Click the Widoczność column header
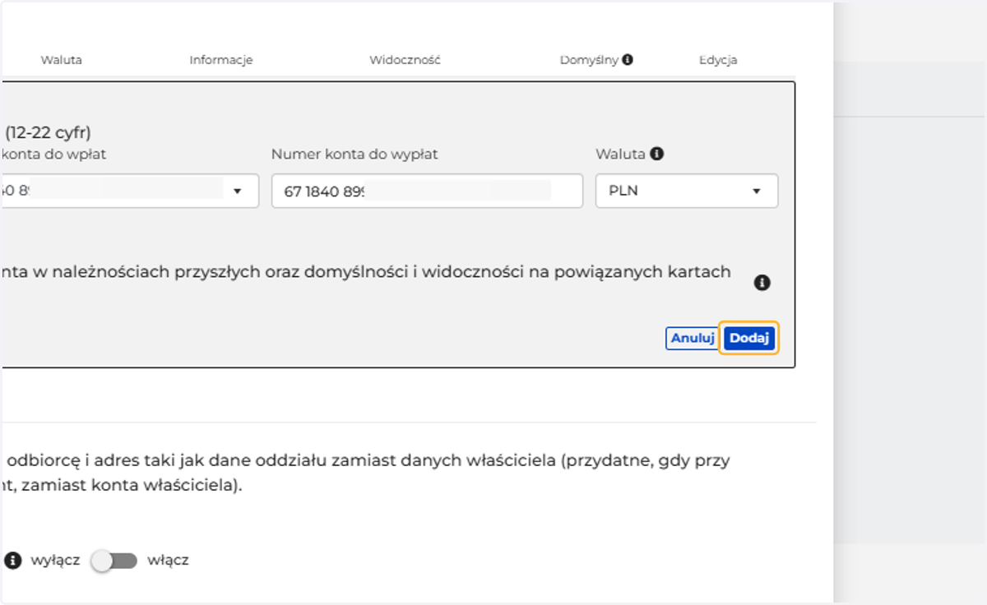The image size is (987, 605). [x=405, y=60]
